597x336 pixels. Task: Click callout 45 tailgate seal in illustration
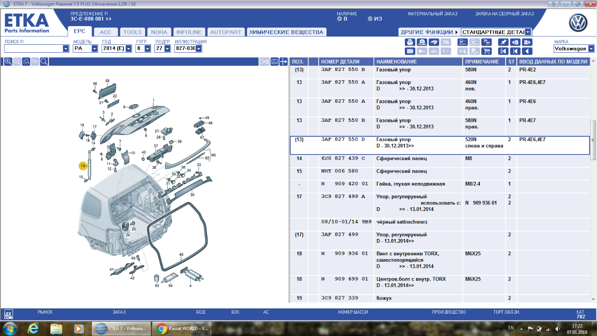(181, 255)
